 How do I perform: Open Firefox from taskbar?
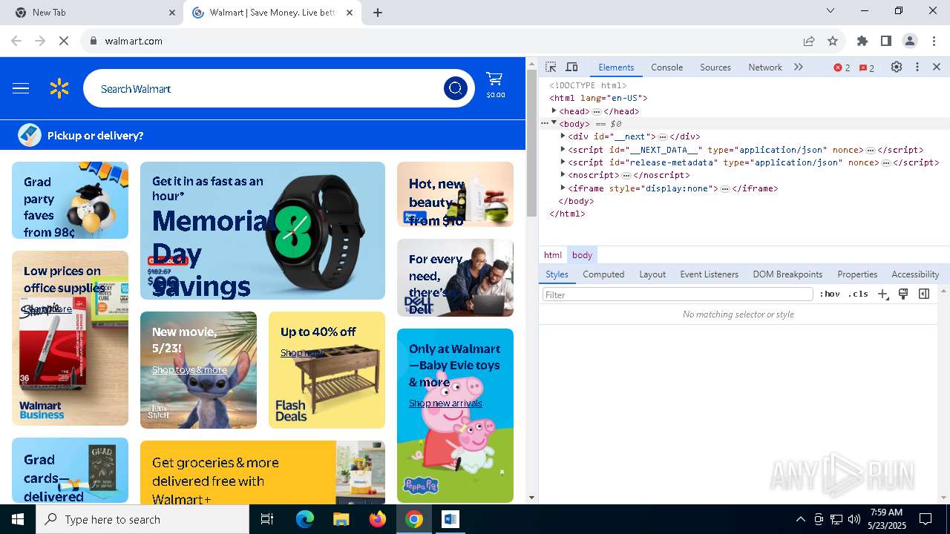tap(378, 519)
